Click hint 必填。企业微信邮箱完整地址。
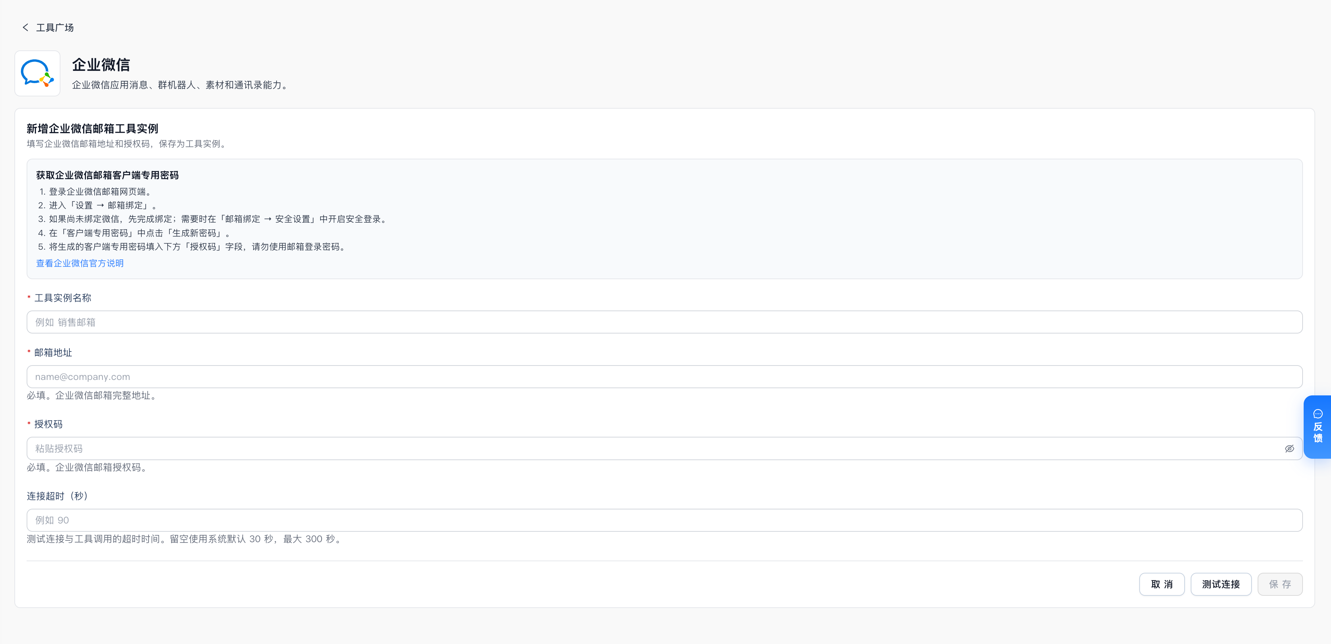This screenshot has width=1331, height=644. [x=92, y=395]
